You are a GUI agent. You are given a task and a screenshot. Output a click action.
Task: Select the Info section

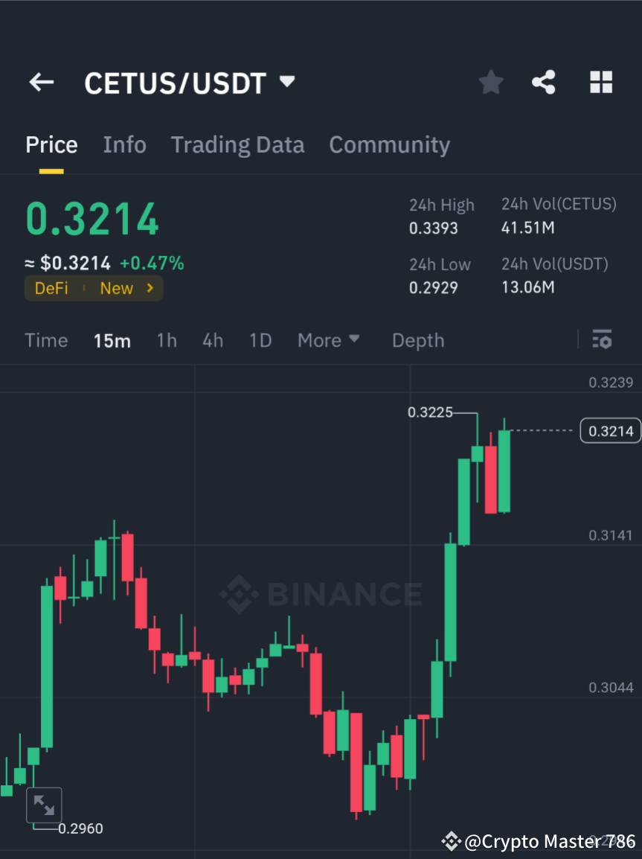(x=124, y=144)
